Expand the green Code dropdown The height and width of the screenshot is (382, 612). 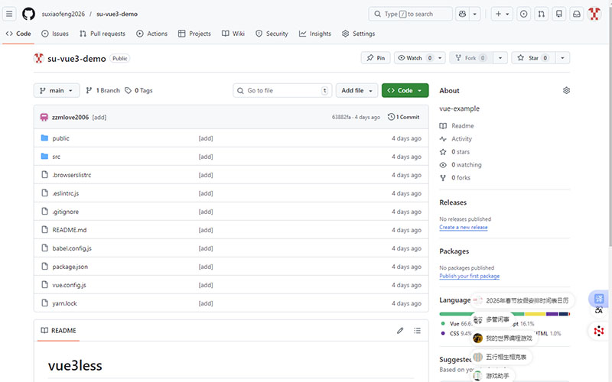[x=405, y=90]
